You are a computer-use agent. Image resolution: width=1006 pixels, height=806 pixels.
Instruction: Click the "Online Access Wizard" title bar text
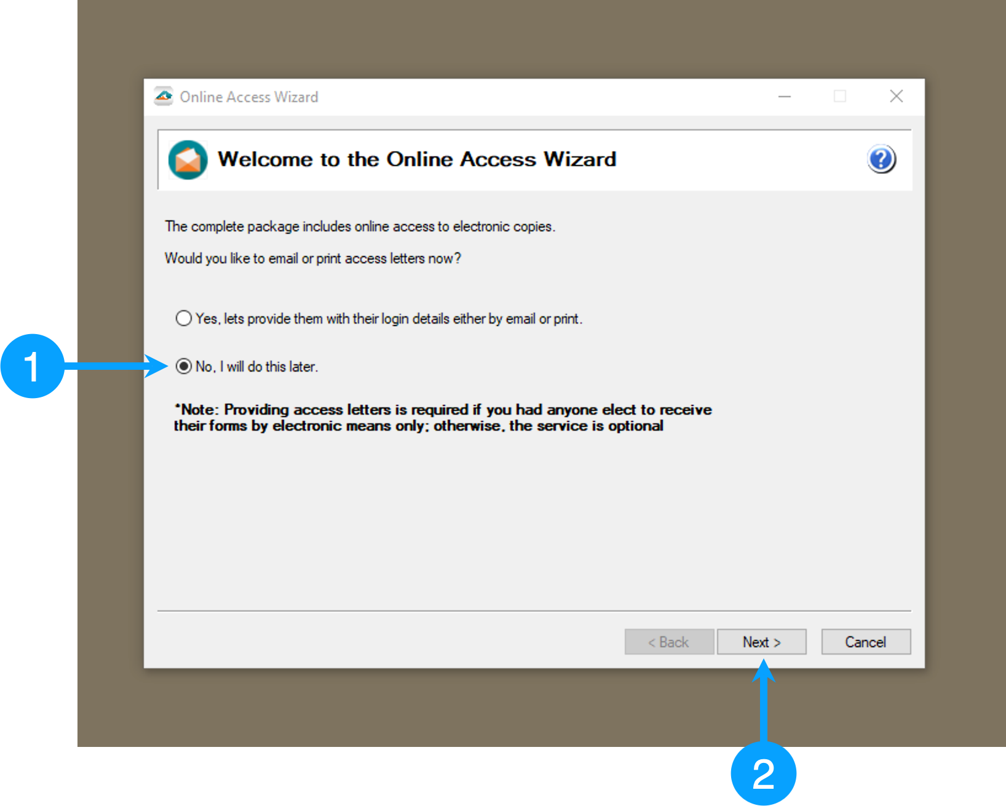coord(249,97)
